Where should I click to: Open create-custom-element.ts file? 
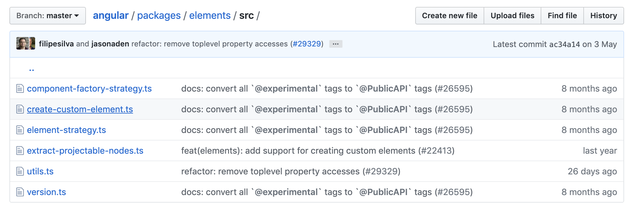pyautogui.click(x=80, y=109)
